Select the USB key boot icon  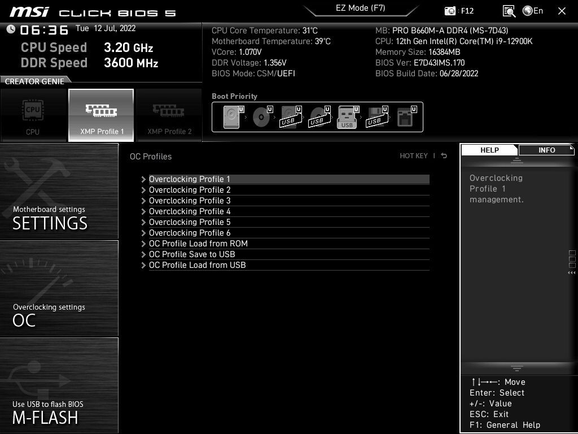click(348, 117)
